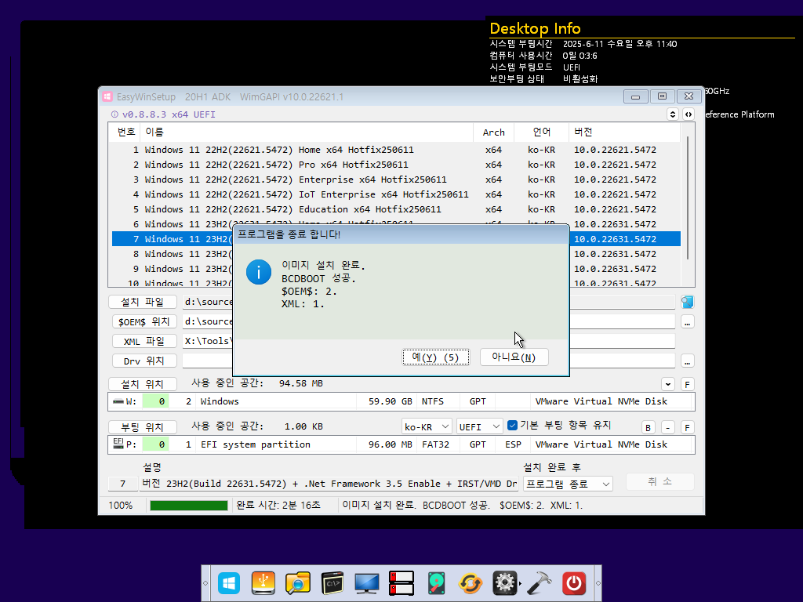Click the EasyWinSetup title bar app icon
The image size is (803, 602).
tap(107, 96)
